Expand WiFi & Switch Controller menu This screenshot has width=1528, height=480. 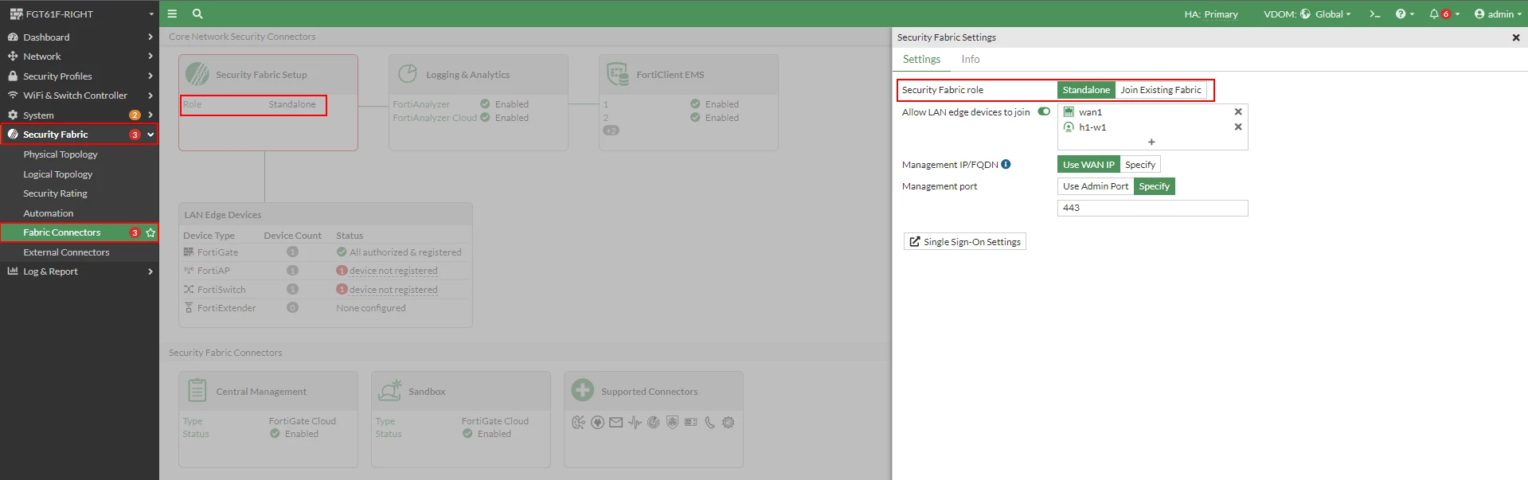80,96
